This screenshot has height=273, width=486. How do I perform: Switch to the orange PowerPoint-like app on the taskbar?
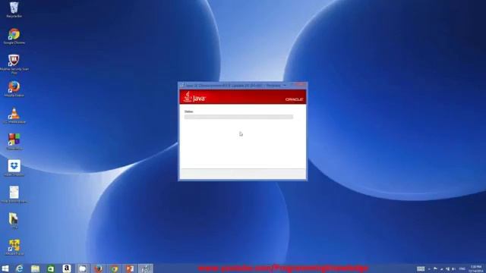[130, 268]
